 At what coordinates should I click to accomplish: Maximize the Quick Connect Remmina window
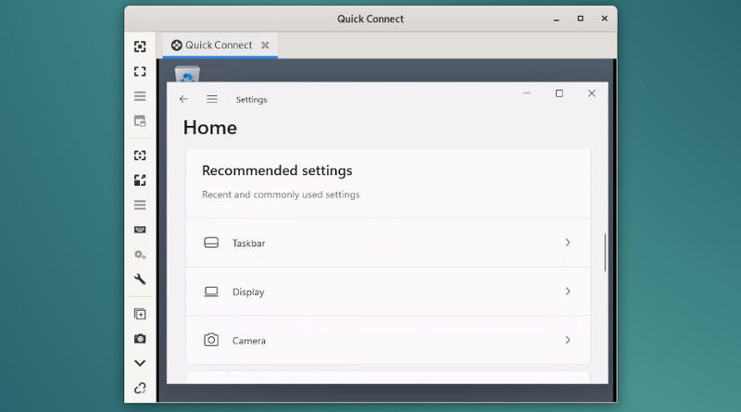[581, 19]
